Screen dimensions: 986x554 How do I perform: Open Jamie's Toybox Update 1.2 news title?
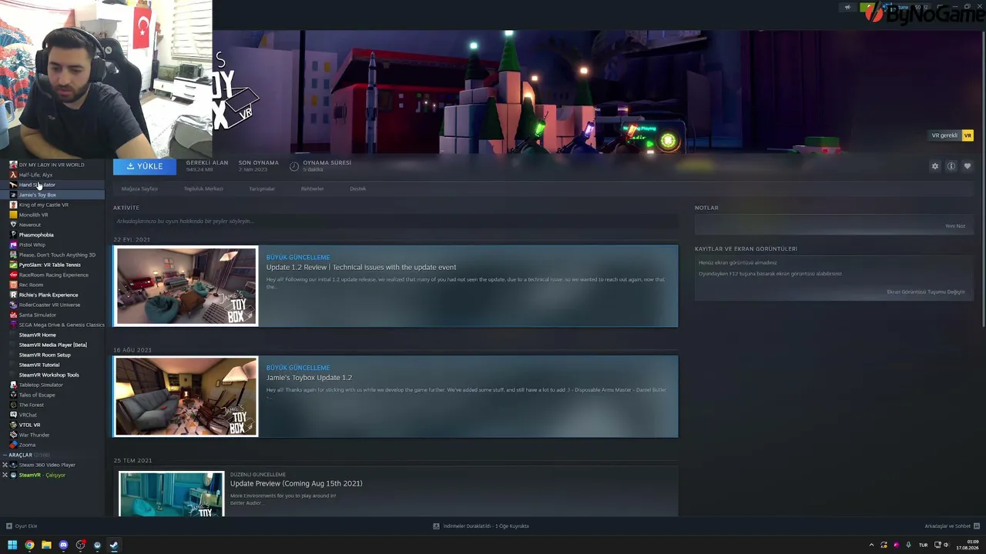309,378
